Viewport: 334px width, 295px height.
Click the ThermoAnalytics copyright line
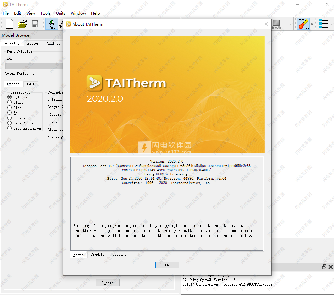tap(167, 183)
